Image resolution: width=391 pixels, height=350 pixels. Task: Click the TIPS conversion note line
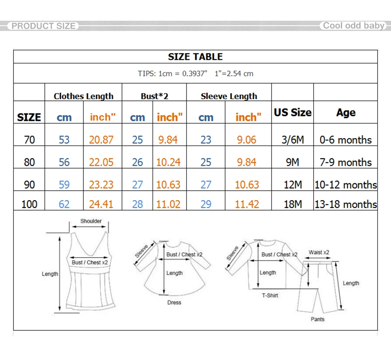(x=195, y=74)
